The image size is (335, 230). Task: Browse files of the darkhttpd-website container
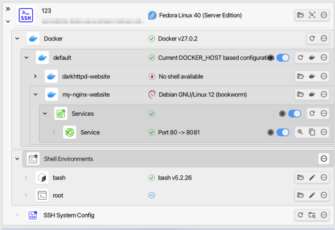pyautogui.click(x=300, y=76)
